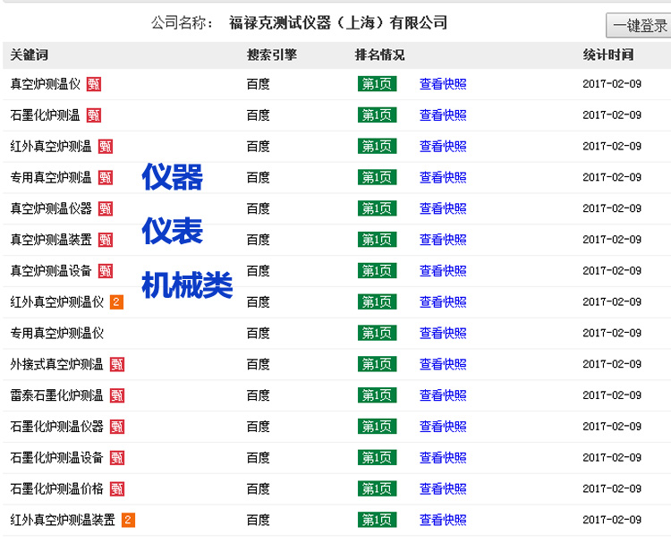Select the 搜索引擎 column header
This screenshot has height=543, width=671.
point(272,55)
